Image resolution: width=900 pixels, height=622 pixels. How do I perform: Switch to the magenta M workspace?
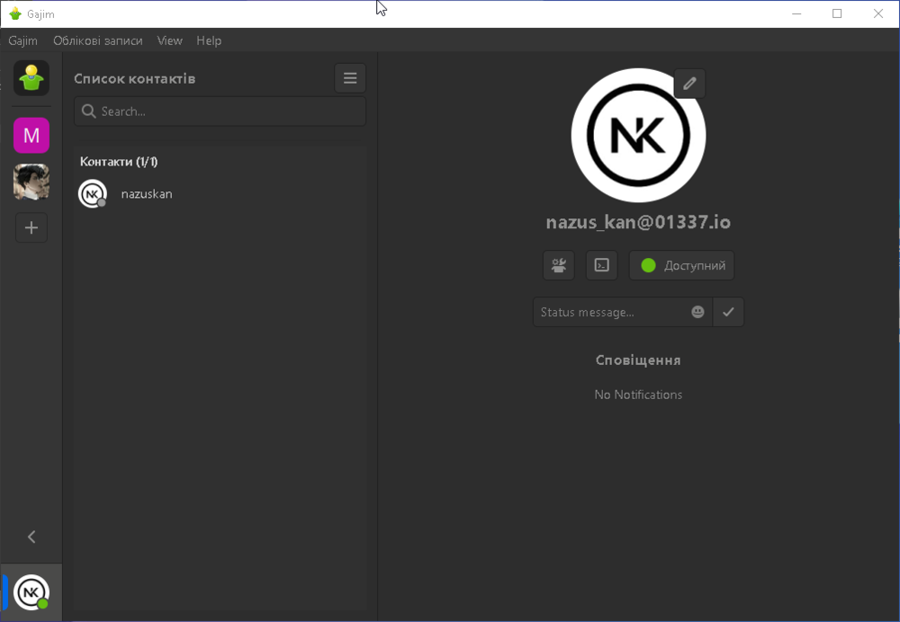point(31,136)
